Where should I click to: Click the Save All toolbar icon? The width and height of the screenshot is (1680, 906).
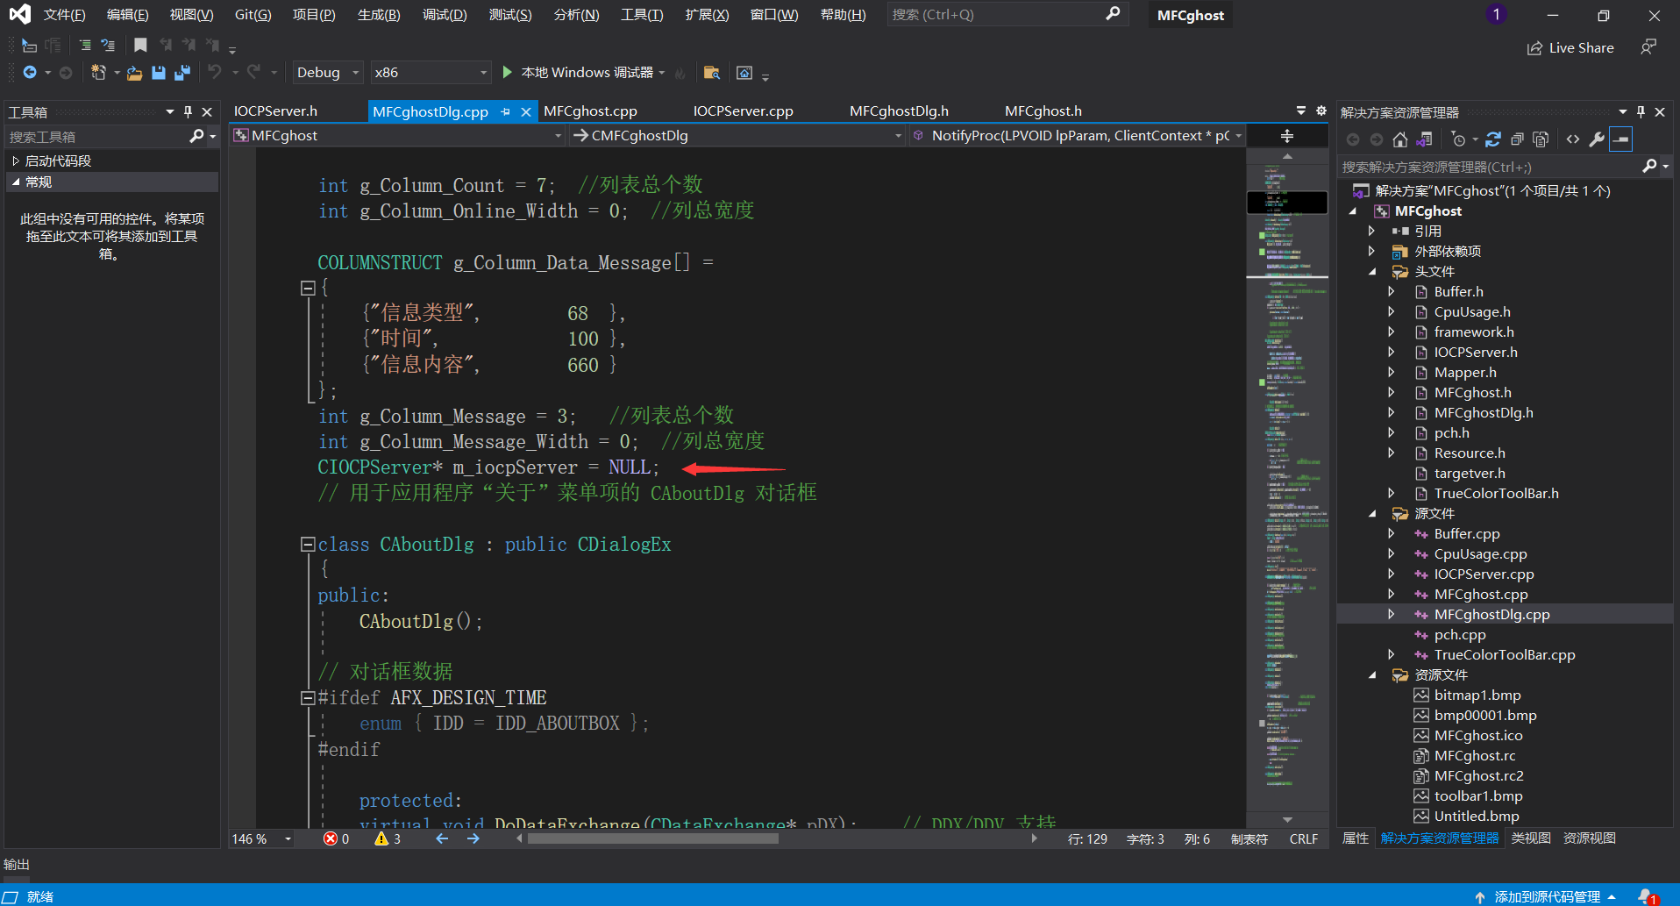(x=182, y=73)
